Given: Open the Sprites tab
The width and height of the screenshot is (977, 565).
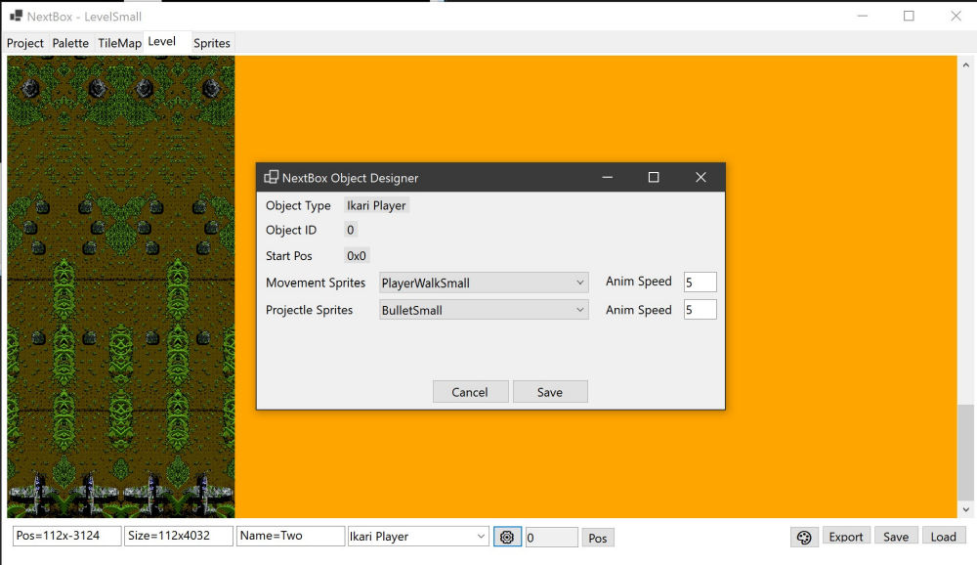Looking at the screenshot, I should point(212,43).
